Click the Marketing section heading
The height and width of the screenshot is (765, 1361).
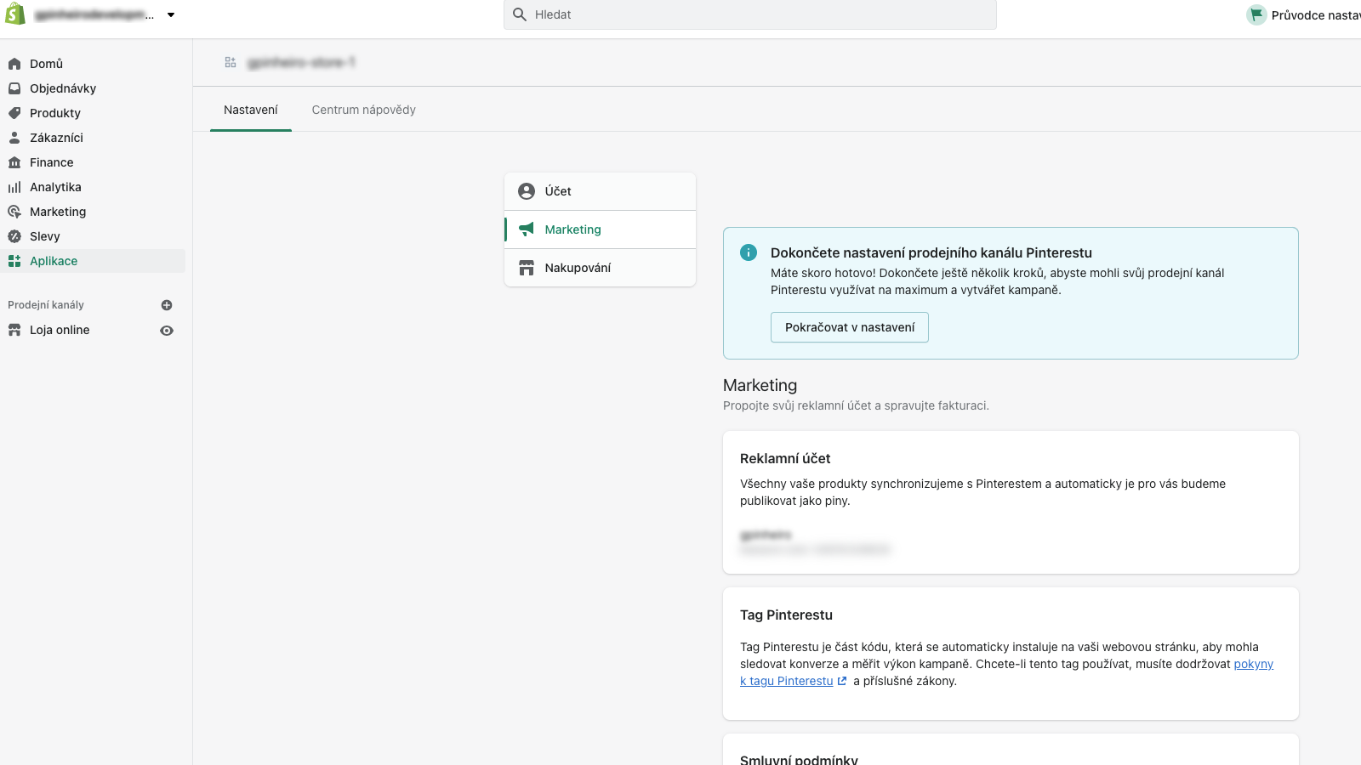pos(760,385)
